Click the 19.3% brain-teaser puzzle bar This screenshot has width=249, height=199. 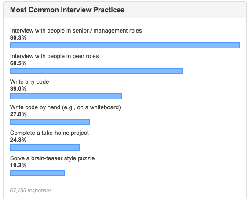click(x=38, y=173)
